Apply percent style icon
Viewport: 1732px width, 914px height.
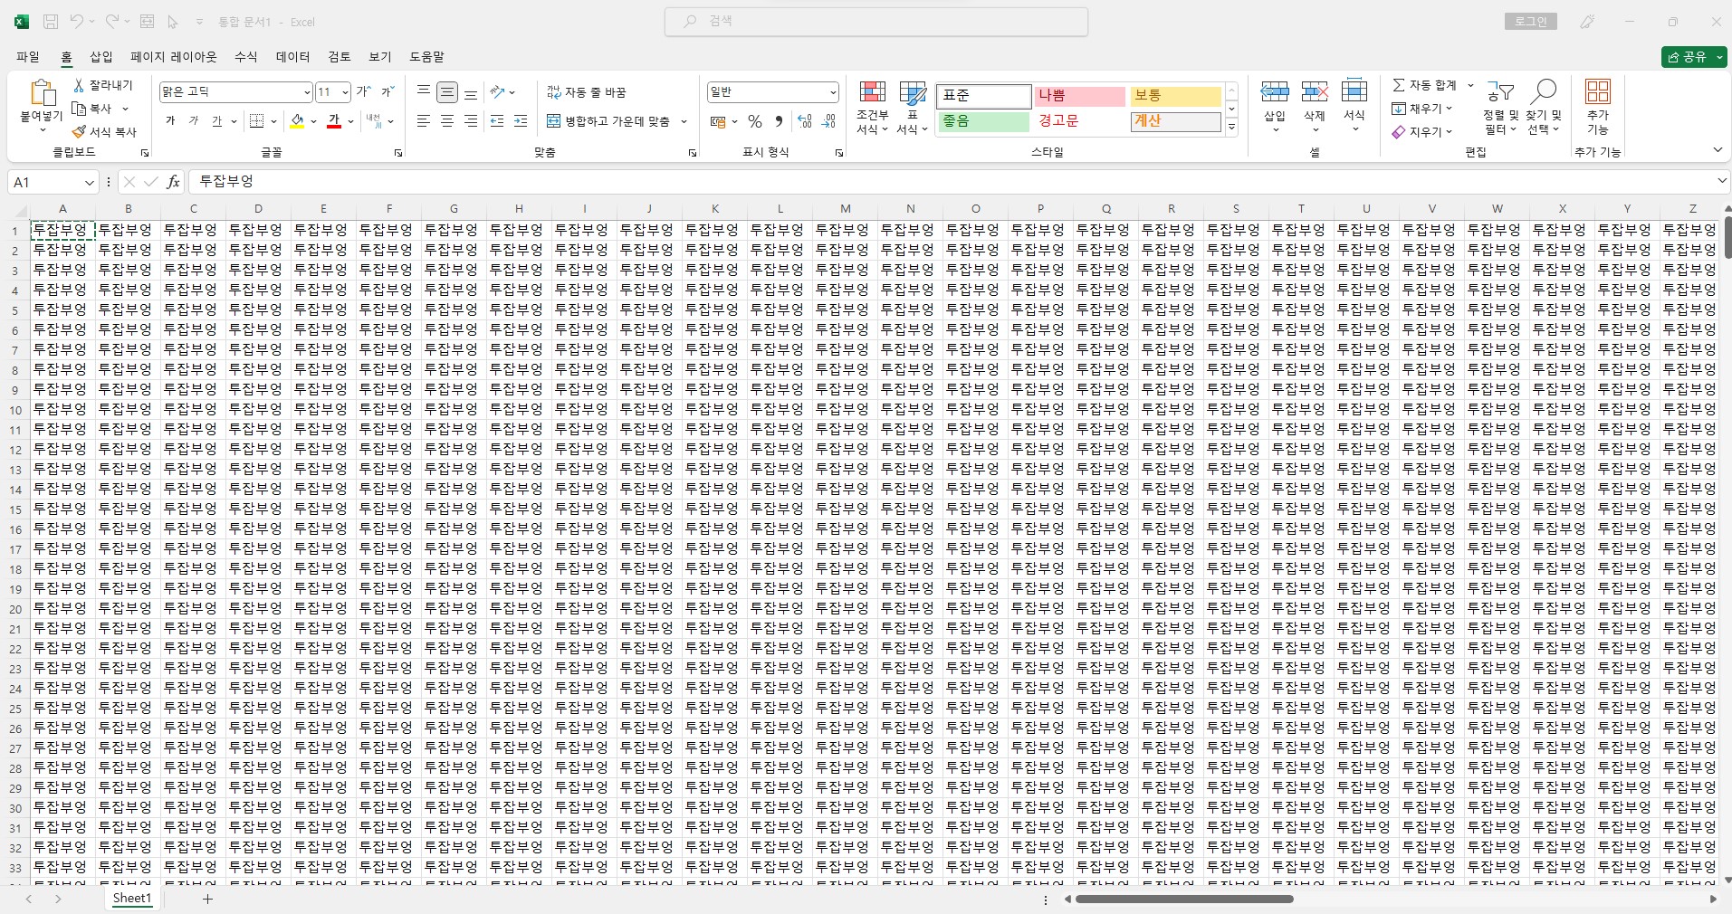(x=755, y=121)
